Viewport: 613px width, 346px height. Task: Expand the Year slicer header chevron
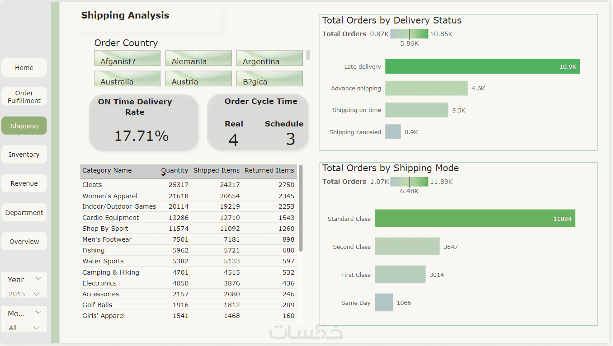[x=38, y=279]
